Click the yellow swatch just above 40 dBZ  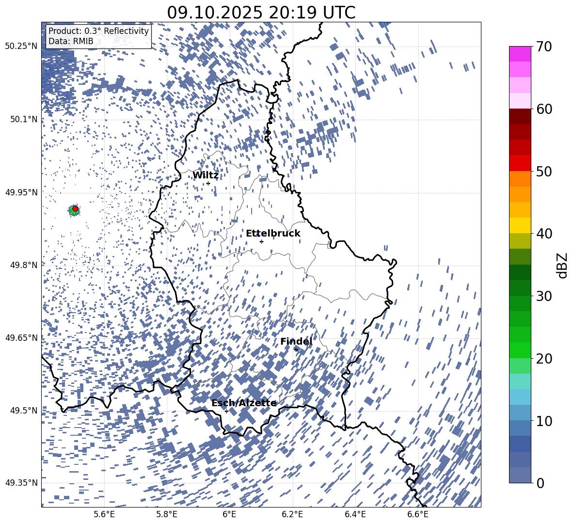tap(520, 225)
